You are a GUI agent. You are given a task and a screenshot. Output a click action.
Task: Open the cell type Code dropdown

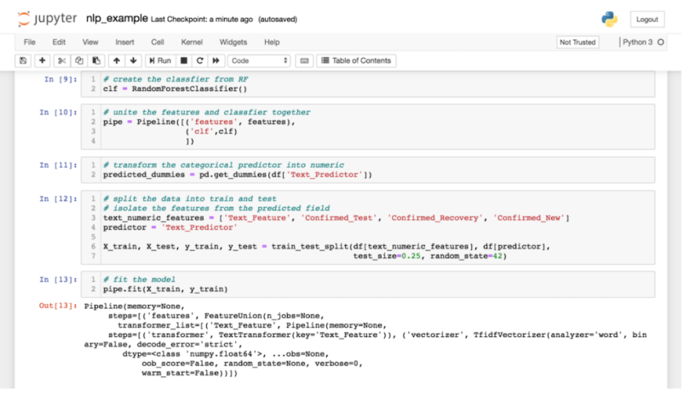tap(259, 60)
